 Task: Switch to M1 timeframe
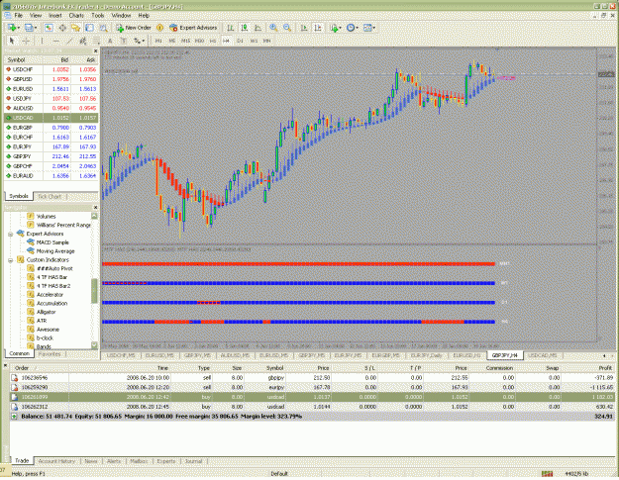click(158, 41)
